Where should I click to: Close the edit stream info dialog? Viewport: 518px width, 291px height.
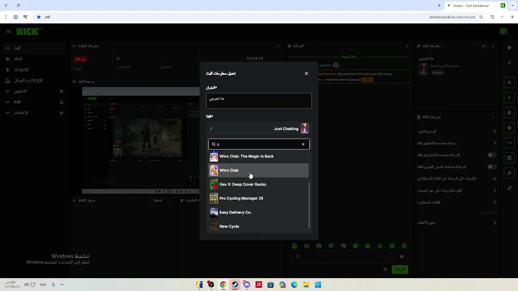click(x=306, y=74)
